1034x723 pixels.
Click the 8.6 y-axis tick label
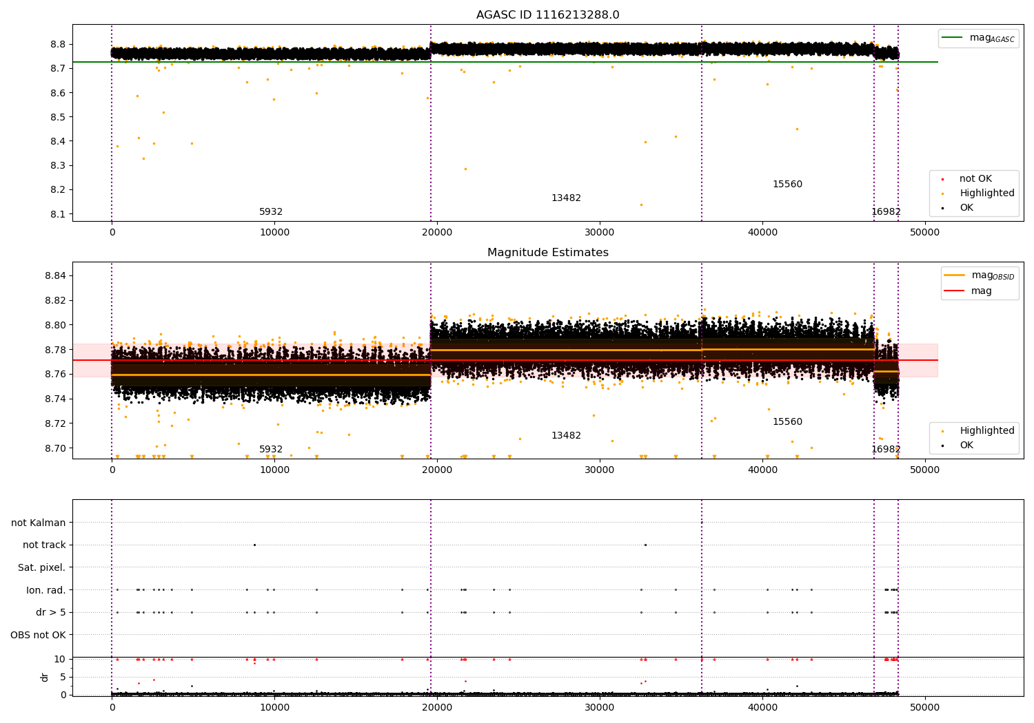tap(59, 93)
